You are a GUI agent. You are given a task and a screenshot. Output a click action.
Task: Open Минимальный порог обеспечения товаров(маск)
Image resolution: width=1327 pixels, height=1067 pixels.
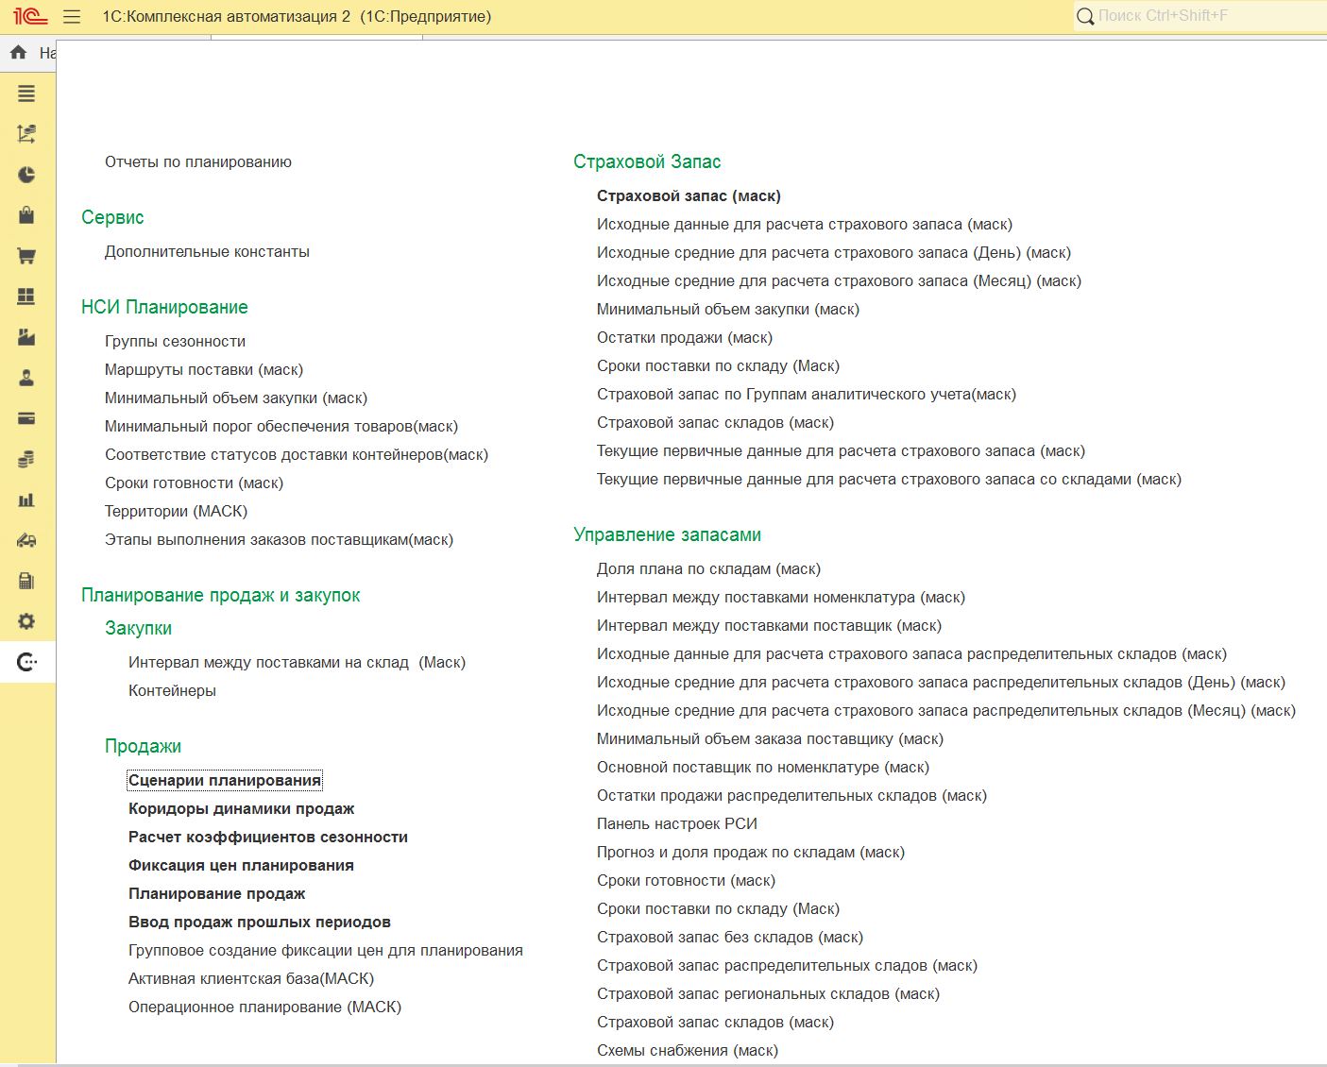[281, 427]
